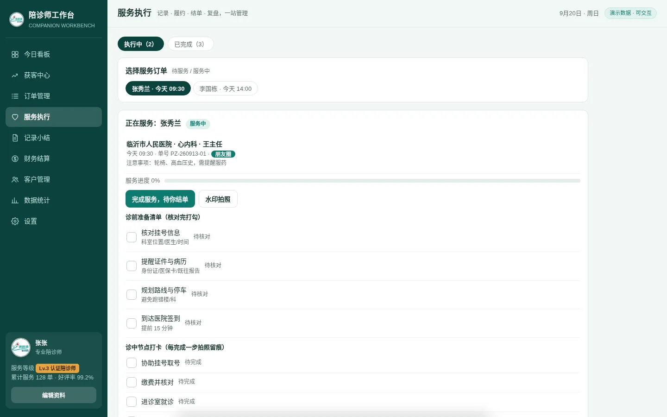
Task: Tick the 规划路线与停车 checkbox
Action: pyautogui.click(x=132, y=295)
